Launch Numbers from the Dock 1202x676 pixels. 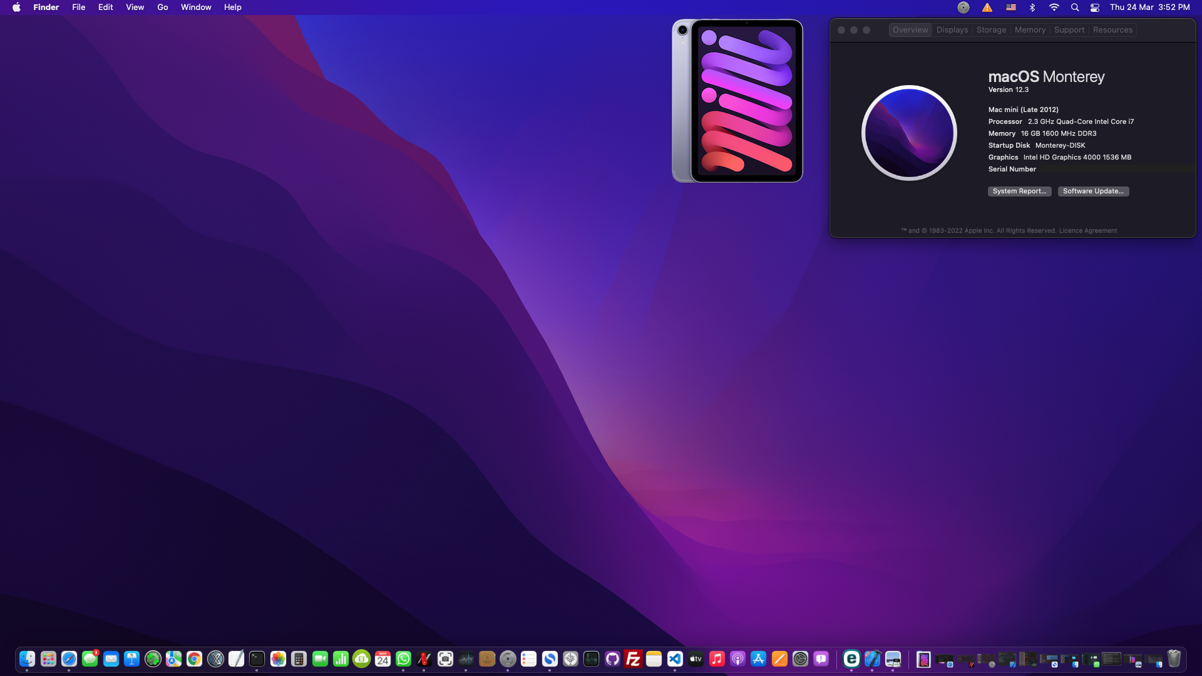341,659
